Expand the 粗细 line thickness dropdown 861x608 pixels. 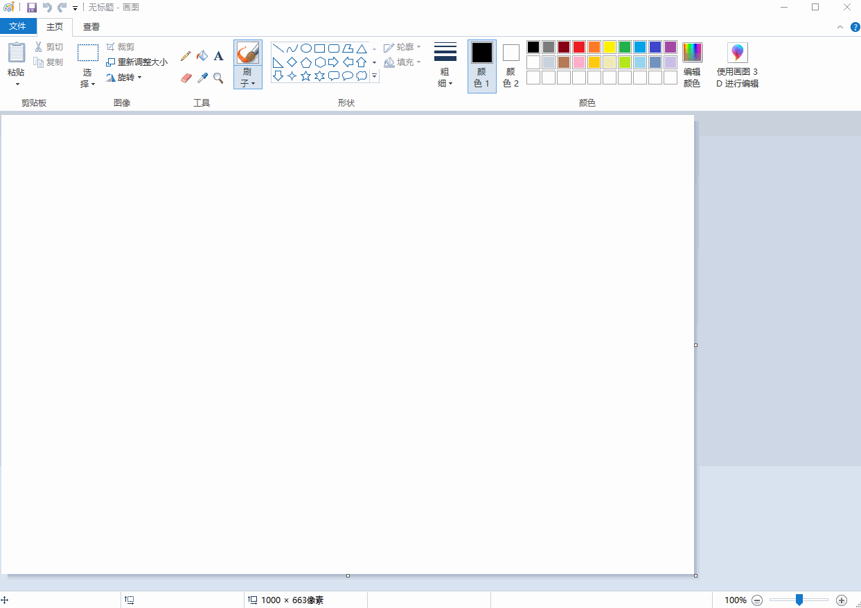coord(445,66)
